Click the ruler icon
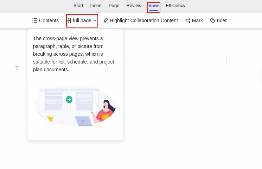Viewport: 262px width, 169px height. pos(212,20)
